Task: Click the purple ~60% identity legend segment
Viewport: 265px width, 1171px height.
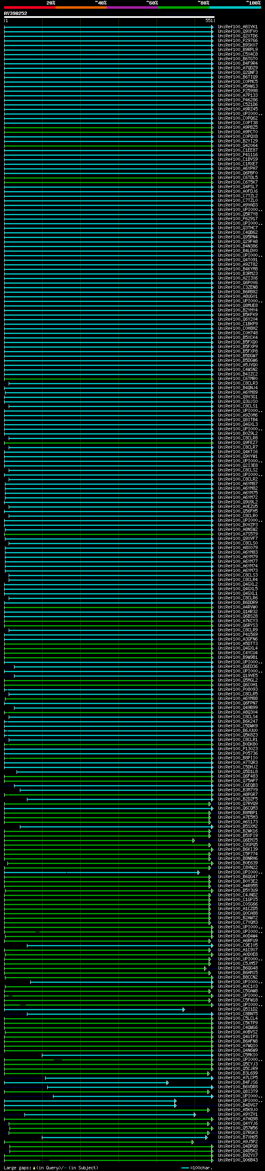Action: coord(132,7)
